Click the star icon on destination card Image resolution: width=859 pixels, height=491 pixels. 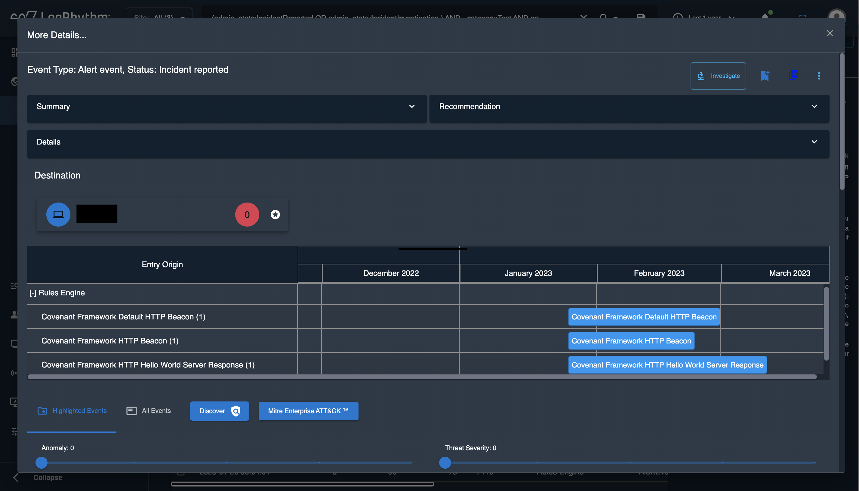pos(275,215)
